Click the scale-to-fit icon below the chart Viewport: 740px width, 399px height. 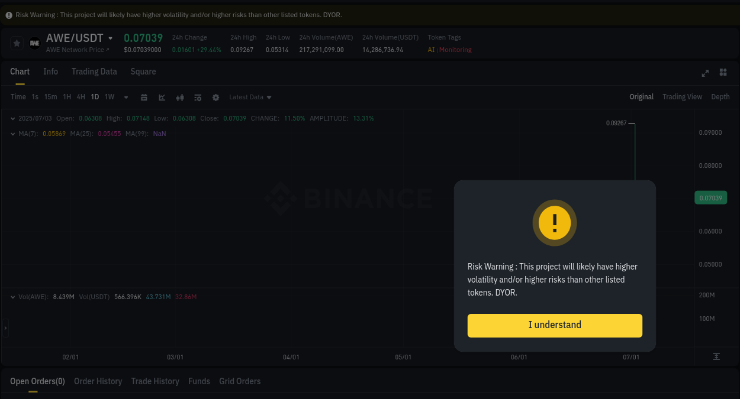pos(716,356)
